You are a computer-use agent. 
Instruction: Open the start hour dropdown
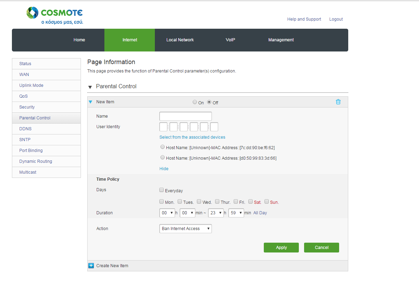tap(167, 213)
